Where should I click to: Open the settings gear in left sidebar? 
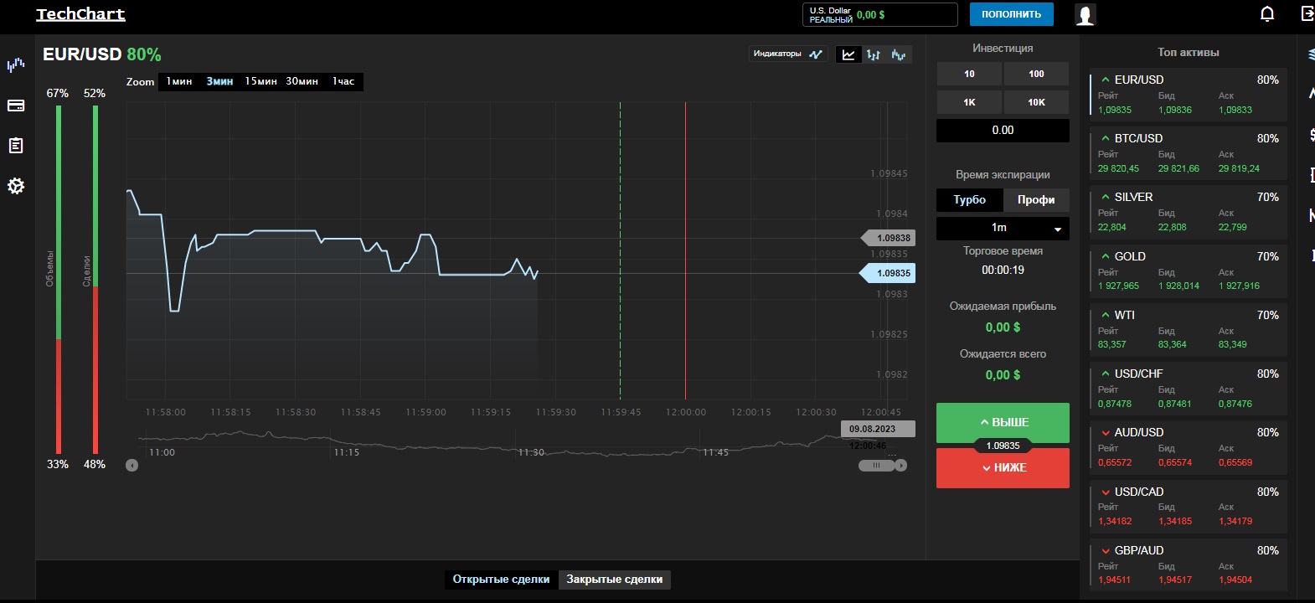16,186
